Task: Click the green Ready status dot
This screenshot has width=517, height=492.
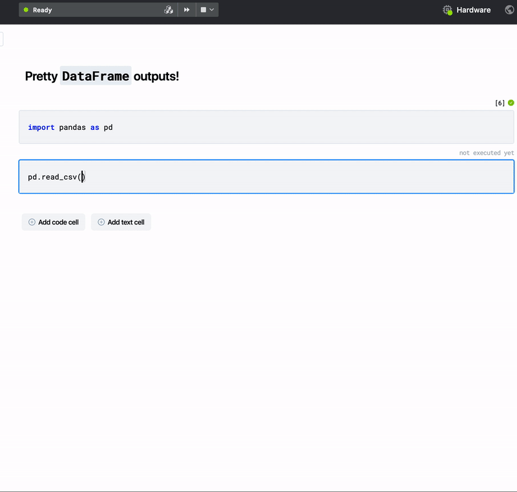Action: tap(26, 10)
